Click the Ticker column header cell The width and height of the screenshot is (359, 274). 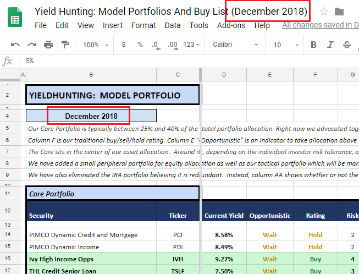(x=178, y=211)
